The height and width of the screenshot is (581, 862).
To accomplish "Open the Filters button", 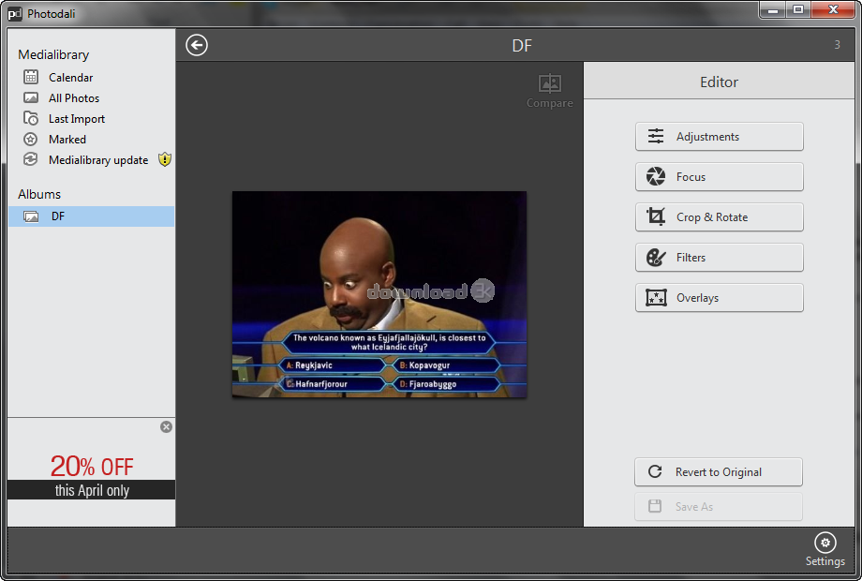I will pyautogui.click(x=719, y=258).
